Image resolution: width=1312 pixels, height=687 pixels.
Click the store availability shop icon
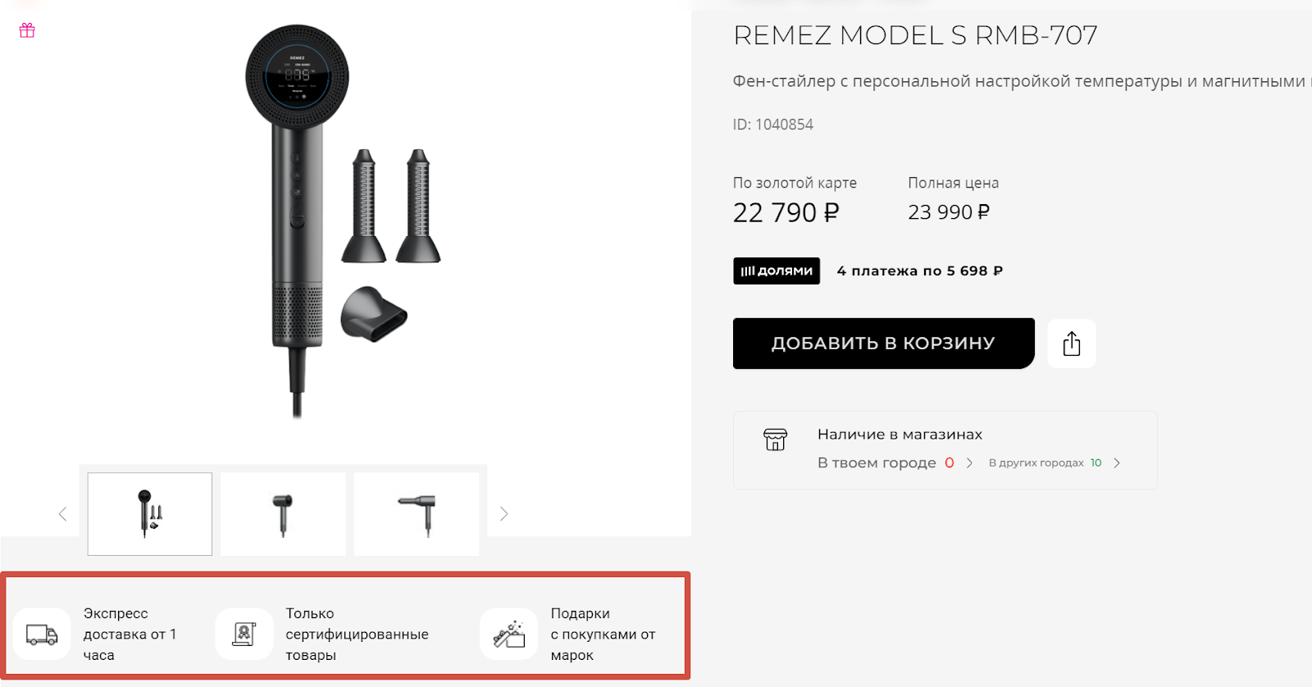click(x=775, y=439)
